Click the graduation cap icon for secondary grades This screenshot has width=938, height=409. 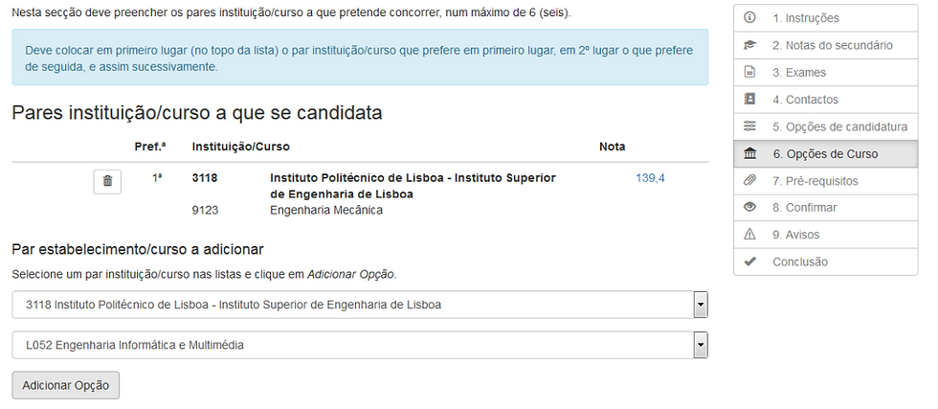750,45
